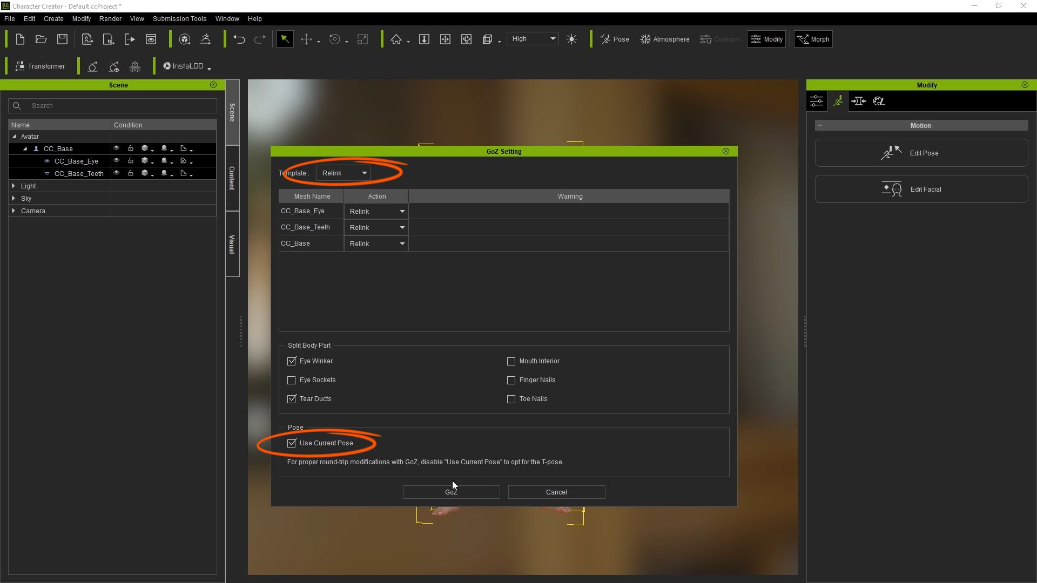
Task: Enable the Mouth Interior checkbox
Action: (x=511, y=361)
